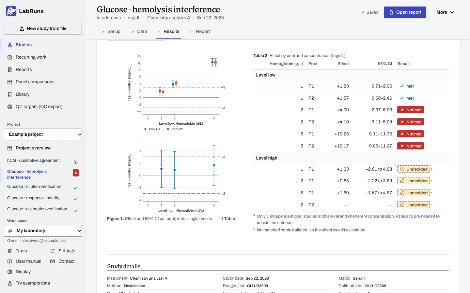Open Glucose dilution verification study

point(43,187)
